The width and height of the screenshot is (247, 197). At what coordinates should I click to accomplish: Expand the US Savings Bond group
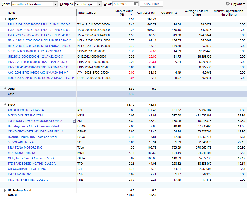[5, 190]
